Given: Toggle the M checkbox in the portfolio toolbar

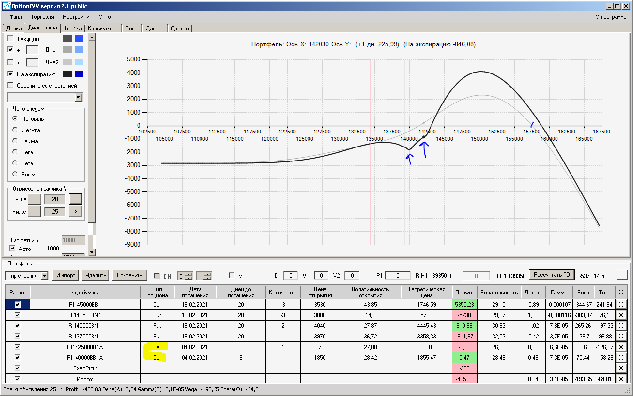Looking at the screenshot, I should click(x=232, y=276).
